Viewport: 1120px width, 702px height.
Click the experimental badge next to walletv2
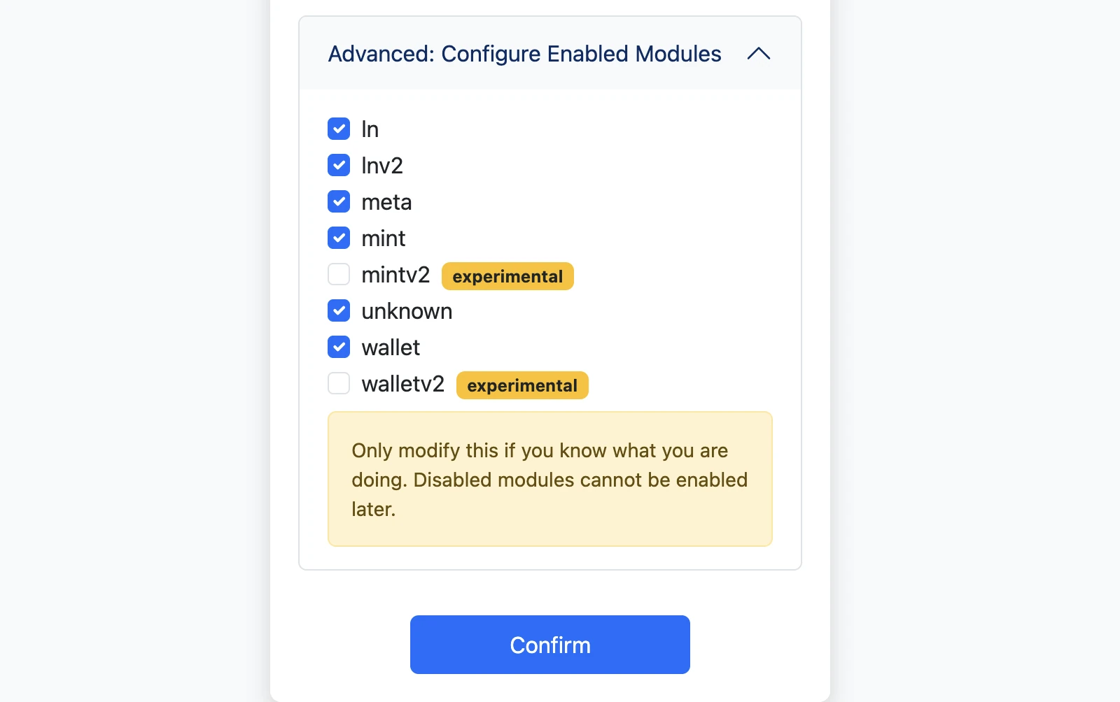[x=521, y=385]
